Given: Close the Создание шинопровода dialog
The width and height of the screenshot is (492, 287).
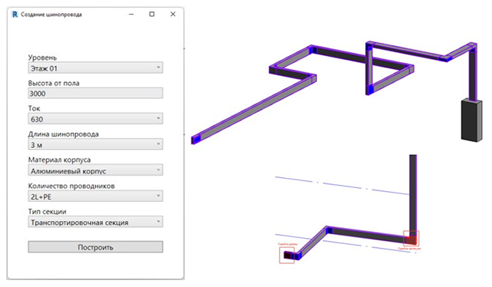Looking at the screenshot, I should 173,14.
